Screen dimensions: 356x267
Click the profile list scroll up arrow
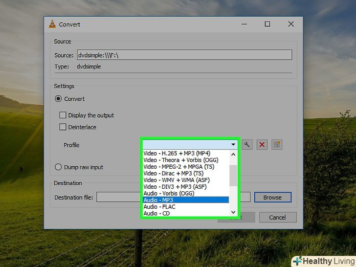point(233,155)
